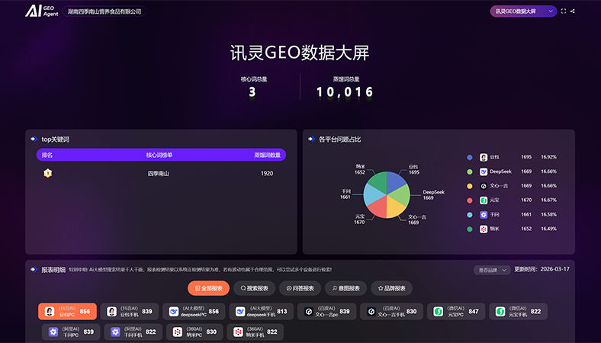Viewport: 601px width, 343px height.
Task: Click the DeepSeek icon in chart legend
Action: pos(484,171)
